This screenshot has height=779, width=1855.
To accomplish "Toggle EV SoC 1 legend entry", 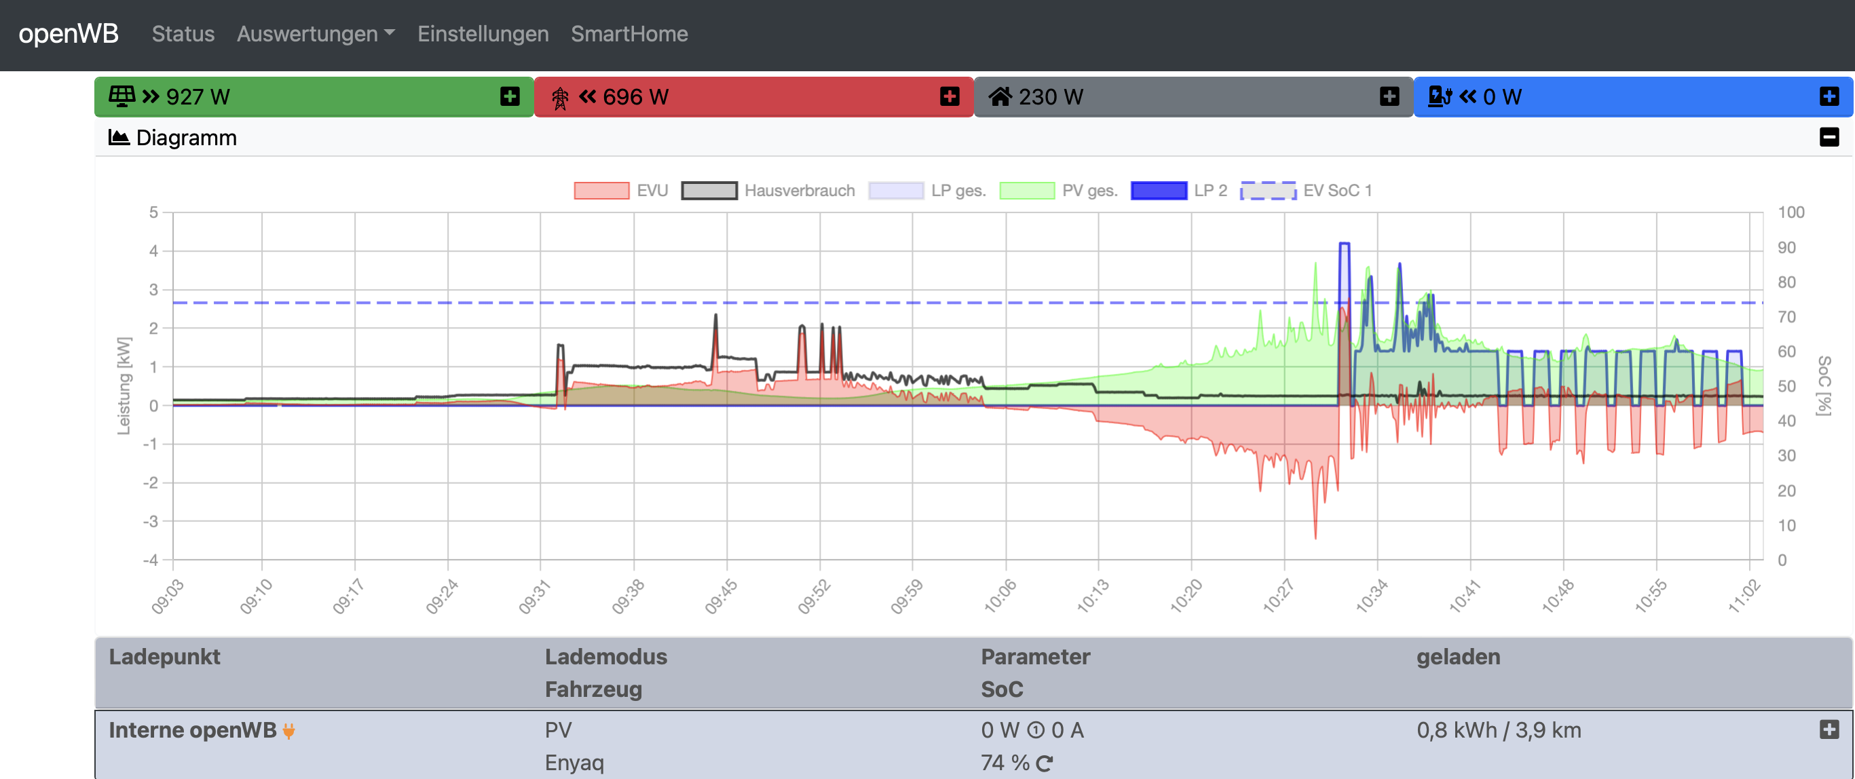I will [1267, 190].
